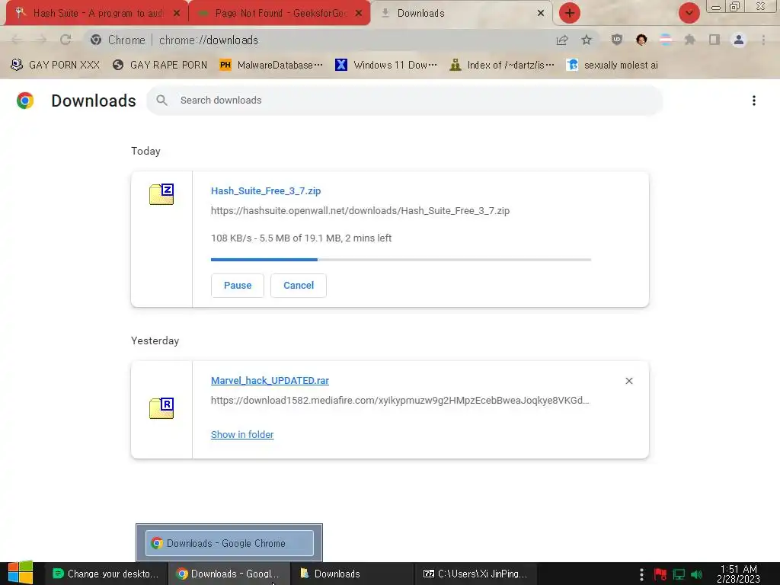Open the Chrome three-dot main menu

click(x=763, y=40)
